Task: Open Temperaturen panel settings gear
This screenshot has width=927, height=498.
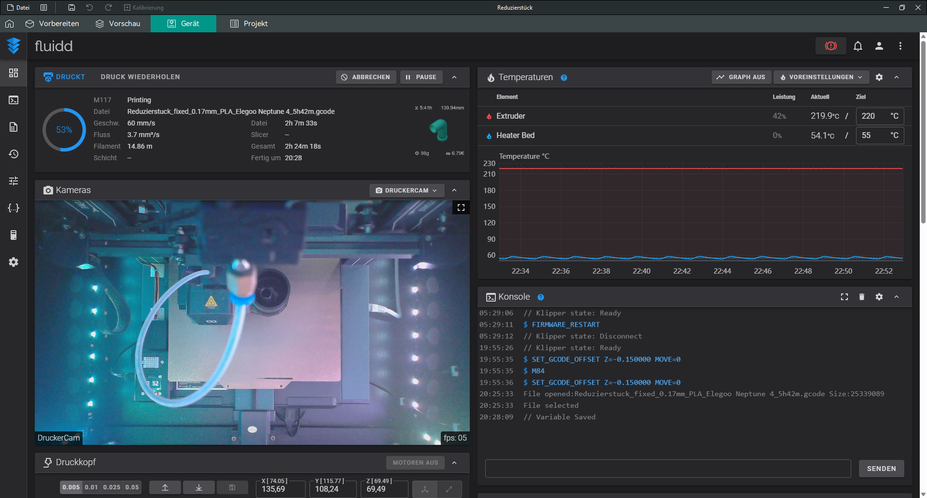Action: 879,77
